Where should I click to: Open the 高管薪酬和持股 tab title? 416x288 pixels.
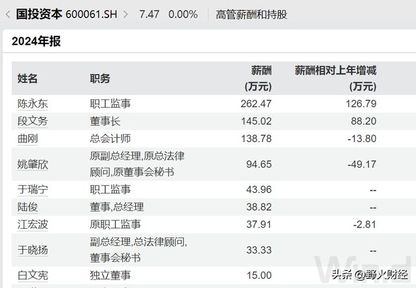252,14
